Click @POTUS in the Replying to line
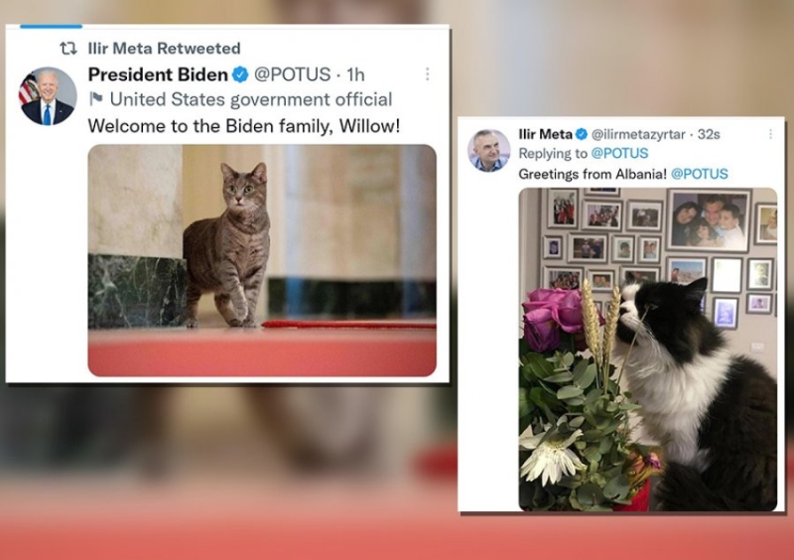The width and height of the screenshot is (794, 560). (x=619, y=153)
